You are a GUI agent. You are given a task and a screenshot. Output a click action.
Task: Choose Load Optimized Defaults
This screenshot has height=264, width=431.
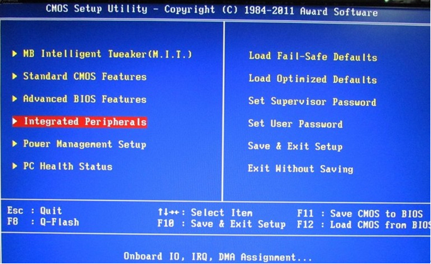pyautogui.click(x=313, y=79)
